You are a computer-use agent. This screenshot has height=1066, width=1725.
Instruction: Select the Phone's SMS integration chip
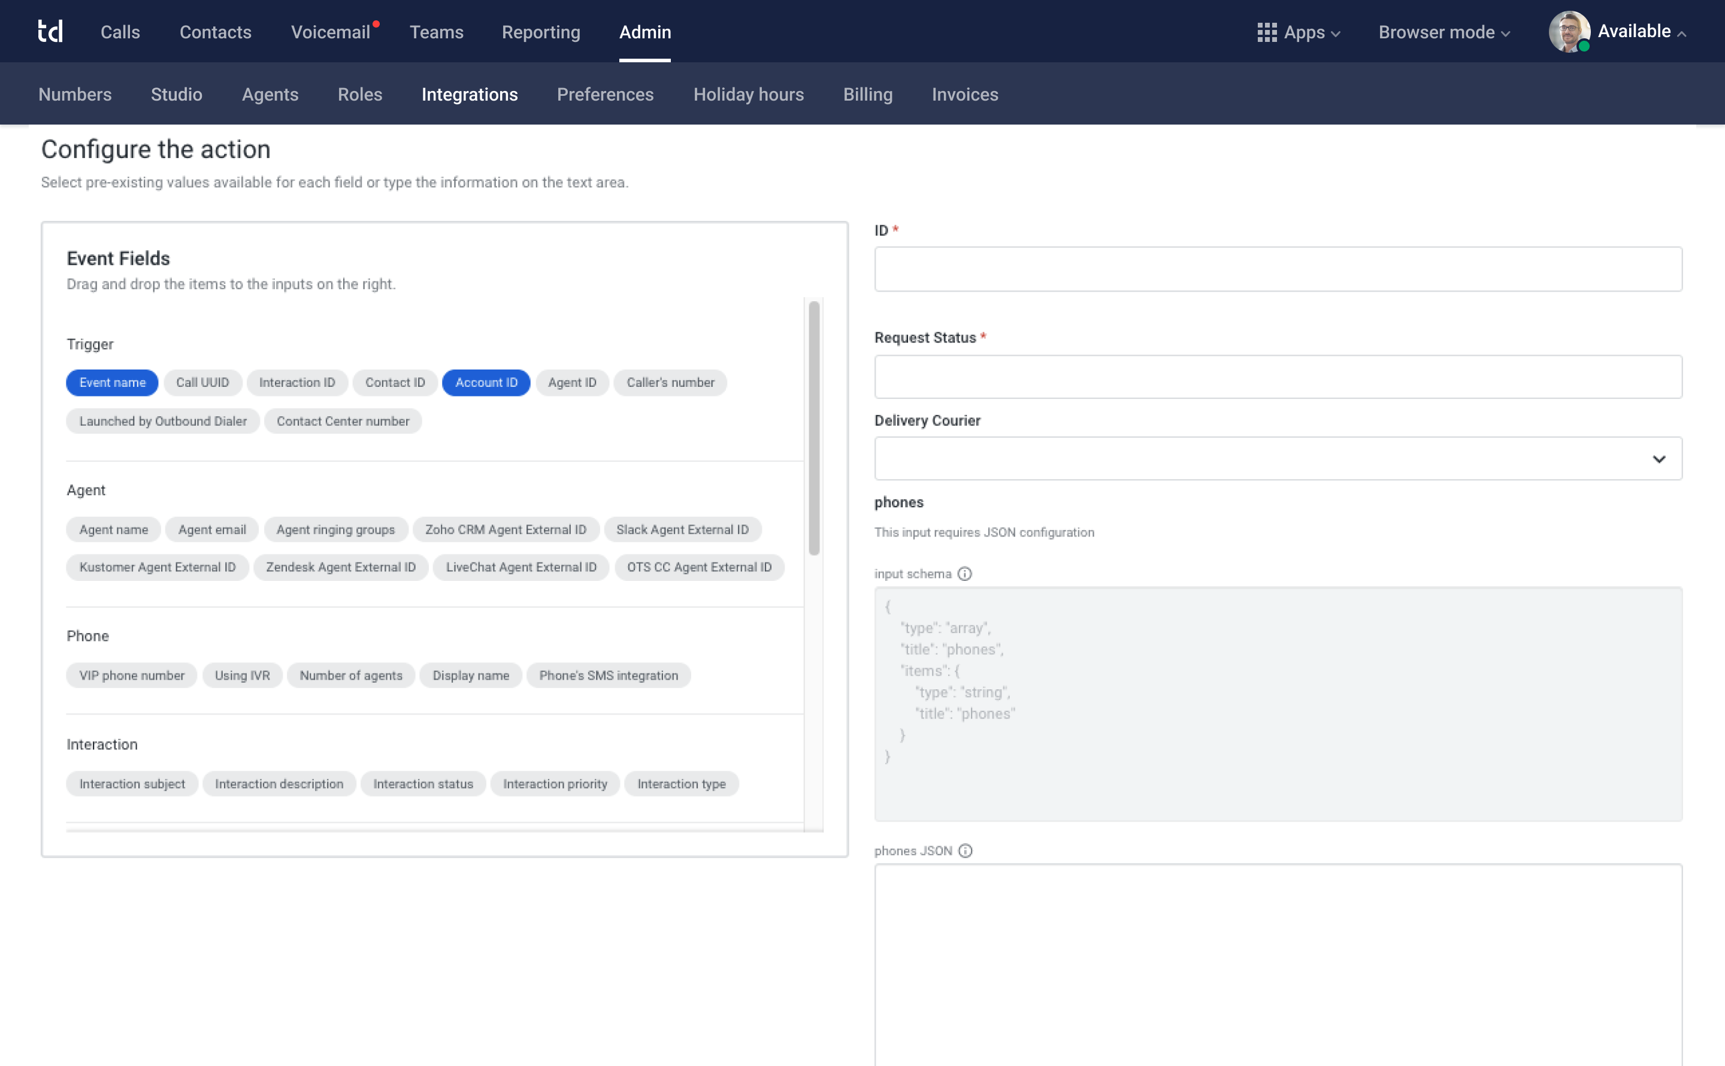point(609,676)
